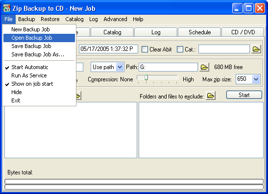Open the Backup menu
Viewport: 268px width, 194px height.
(x=26, y=19)
